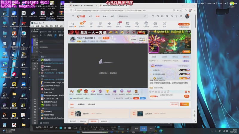This screenshot has height=134, width=239.
Task: Collapse the 二月 group in Steam library
Action: click(39, 108)
